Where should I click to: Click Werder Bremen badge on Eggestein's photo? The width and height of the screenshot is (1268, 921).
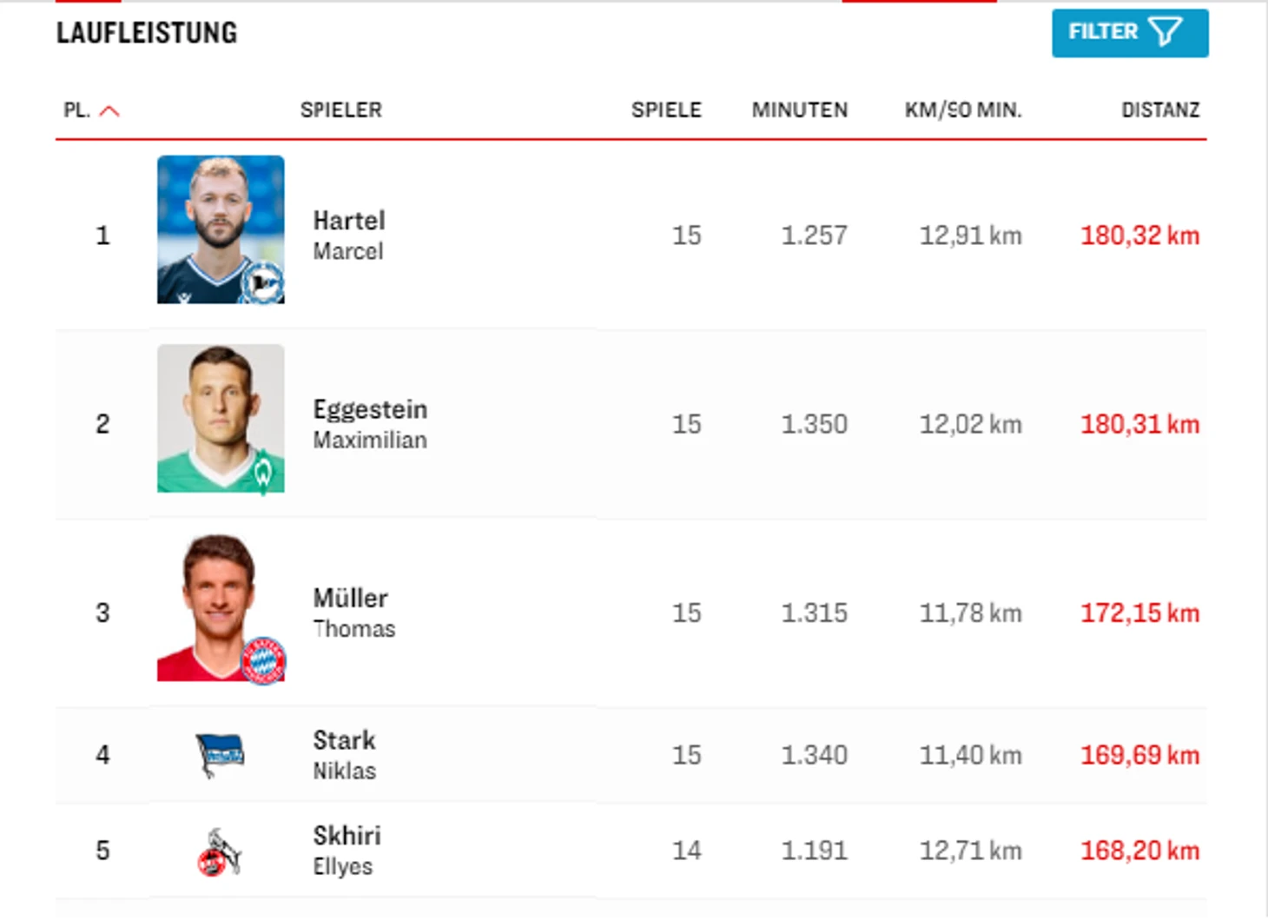coord(263,473)
